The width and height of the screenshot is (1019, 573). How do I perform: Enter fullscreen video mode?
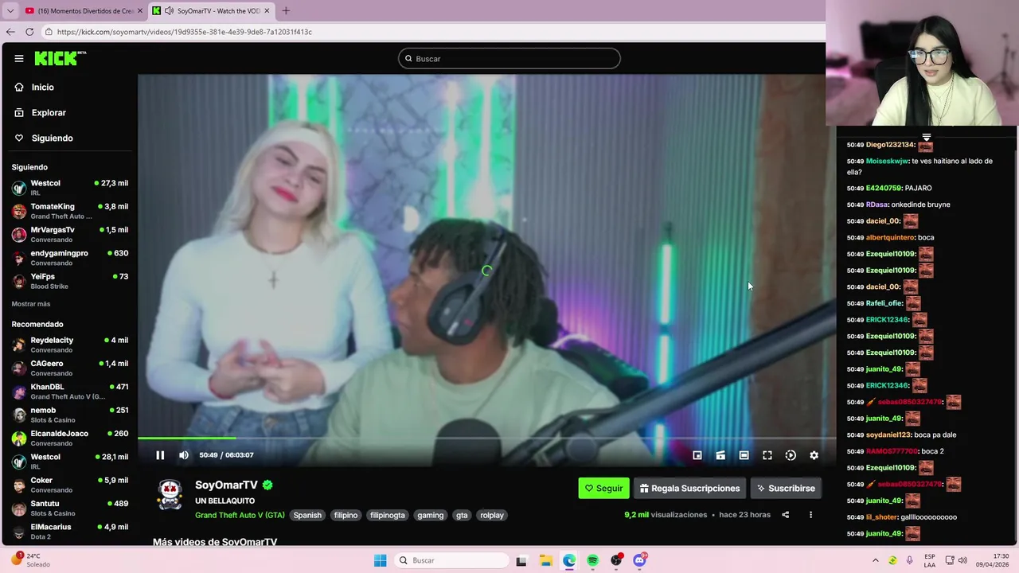[767, 455]
